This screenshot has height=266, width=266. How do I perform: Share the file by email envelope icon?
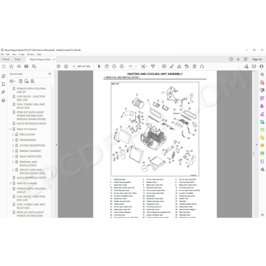tap(254, 66)
